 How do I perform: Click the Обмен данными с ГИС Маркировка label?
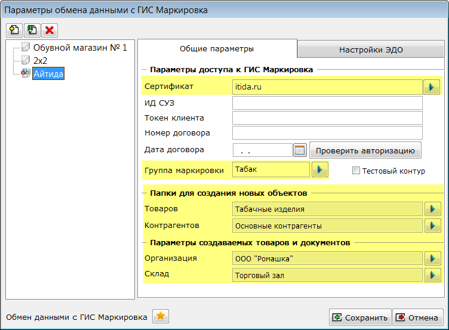point(76,317)
